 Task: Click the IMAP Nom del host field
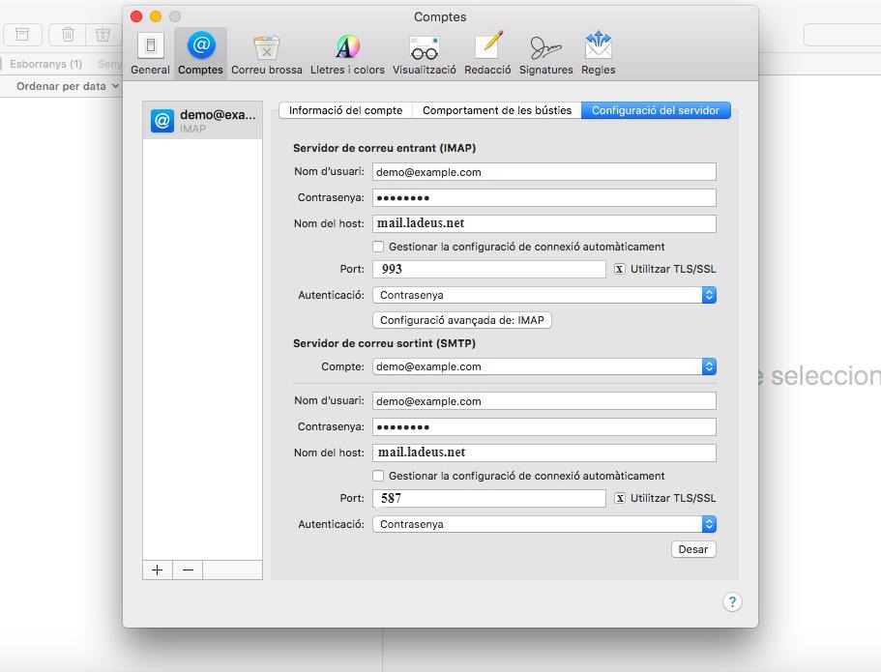click(543, 223)
